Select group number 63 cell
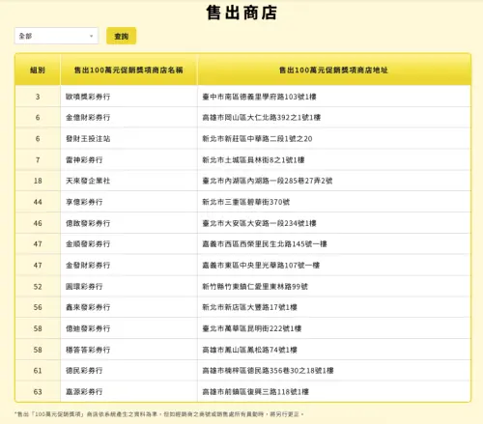The height and width of the screenshot is (424, 483). pyautogui.click(x=38, y=392)
